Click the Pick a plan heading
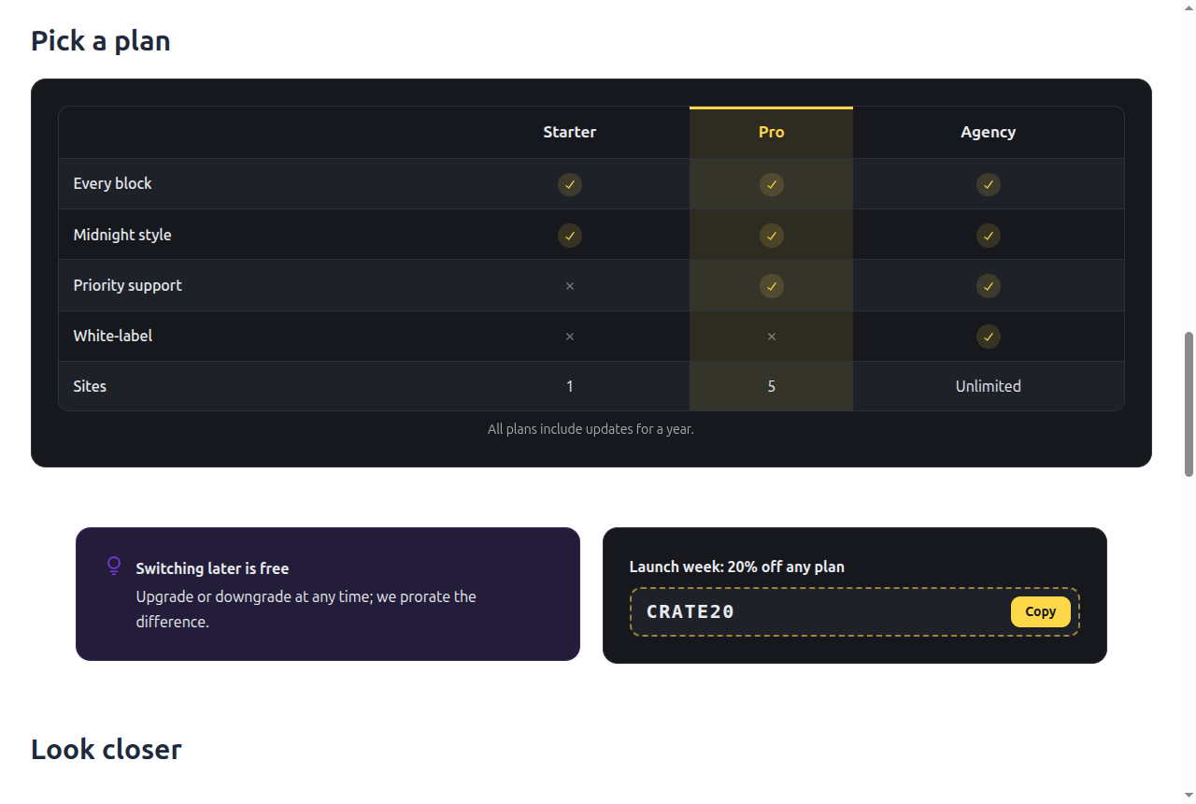1196x804 pixels. click(100, 41)
